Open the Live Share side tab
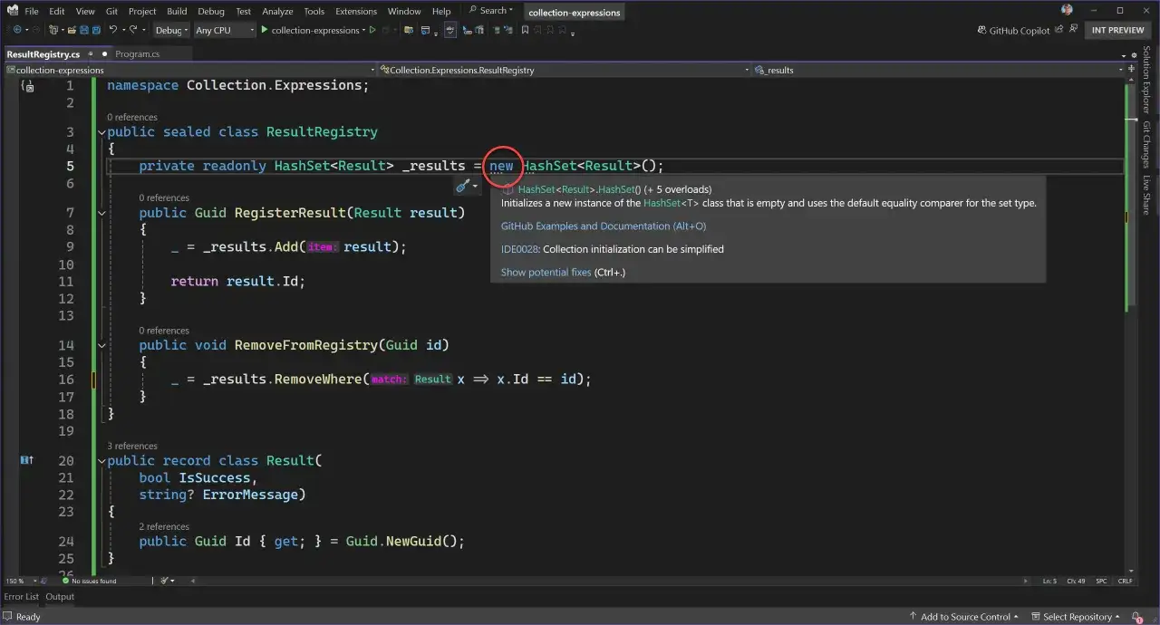This screenshot has width=1160, height=625. (x=1146, y=197)
